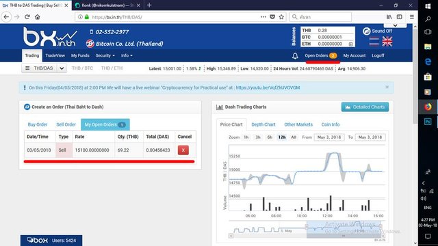Switch to THB / BTC market
Screen dimensions: 438x246
point(82,68)
